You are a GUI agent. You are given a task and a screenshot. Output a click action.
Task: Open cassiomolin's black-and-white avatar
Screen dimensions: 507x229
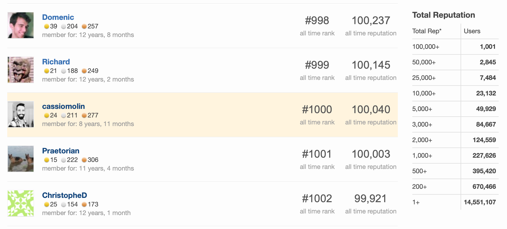(21, 114)
